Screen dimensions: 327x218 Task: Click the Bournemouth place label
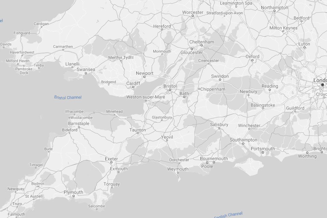tap(214, 158)
